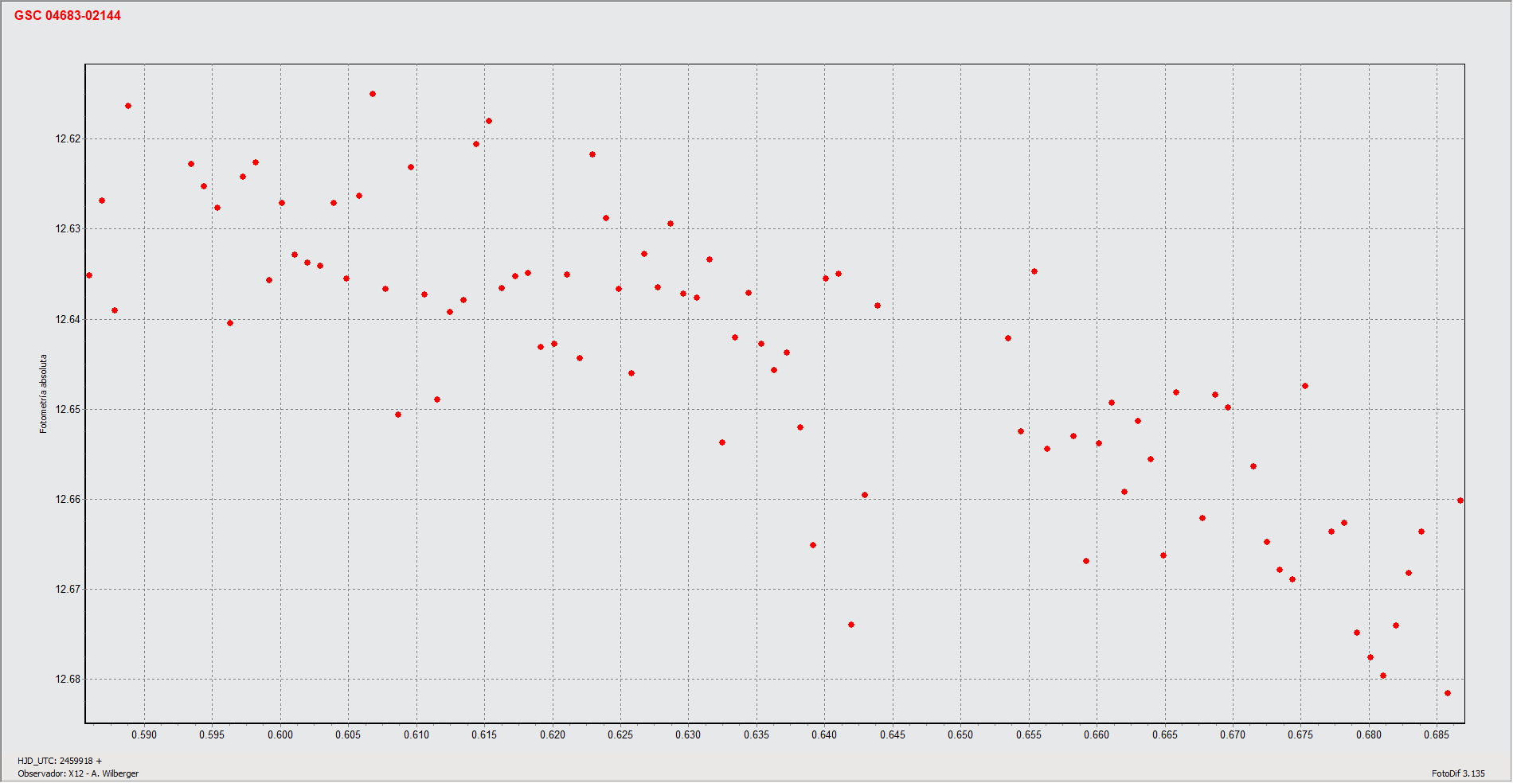Click the HJD_UTC: 2459918 + label
1513x783 pixels.
(x=60, y=761)
